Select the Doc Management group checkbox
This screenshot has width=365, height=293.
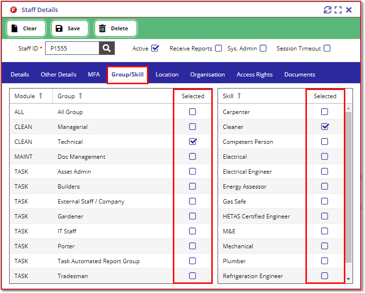click(x=193, y=156)
